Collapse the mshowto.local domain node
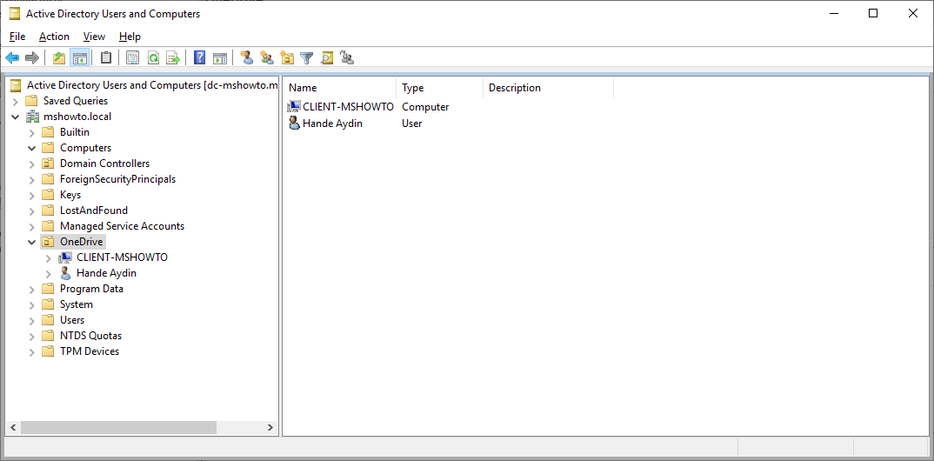This screenshot has height=461, width=934. click(x=16, y=117)
